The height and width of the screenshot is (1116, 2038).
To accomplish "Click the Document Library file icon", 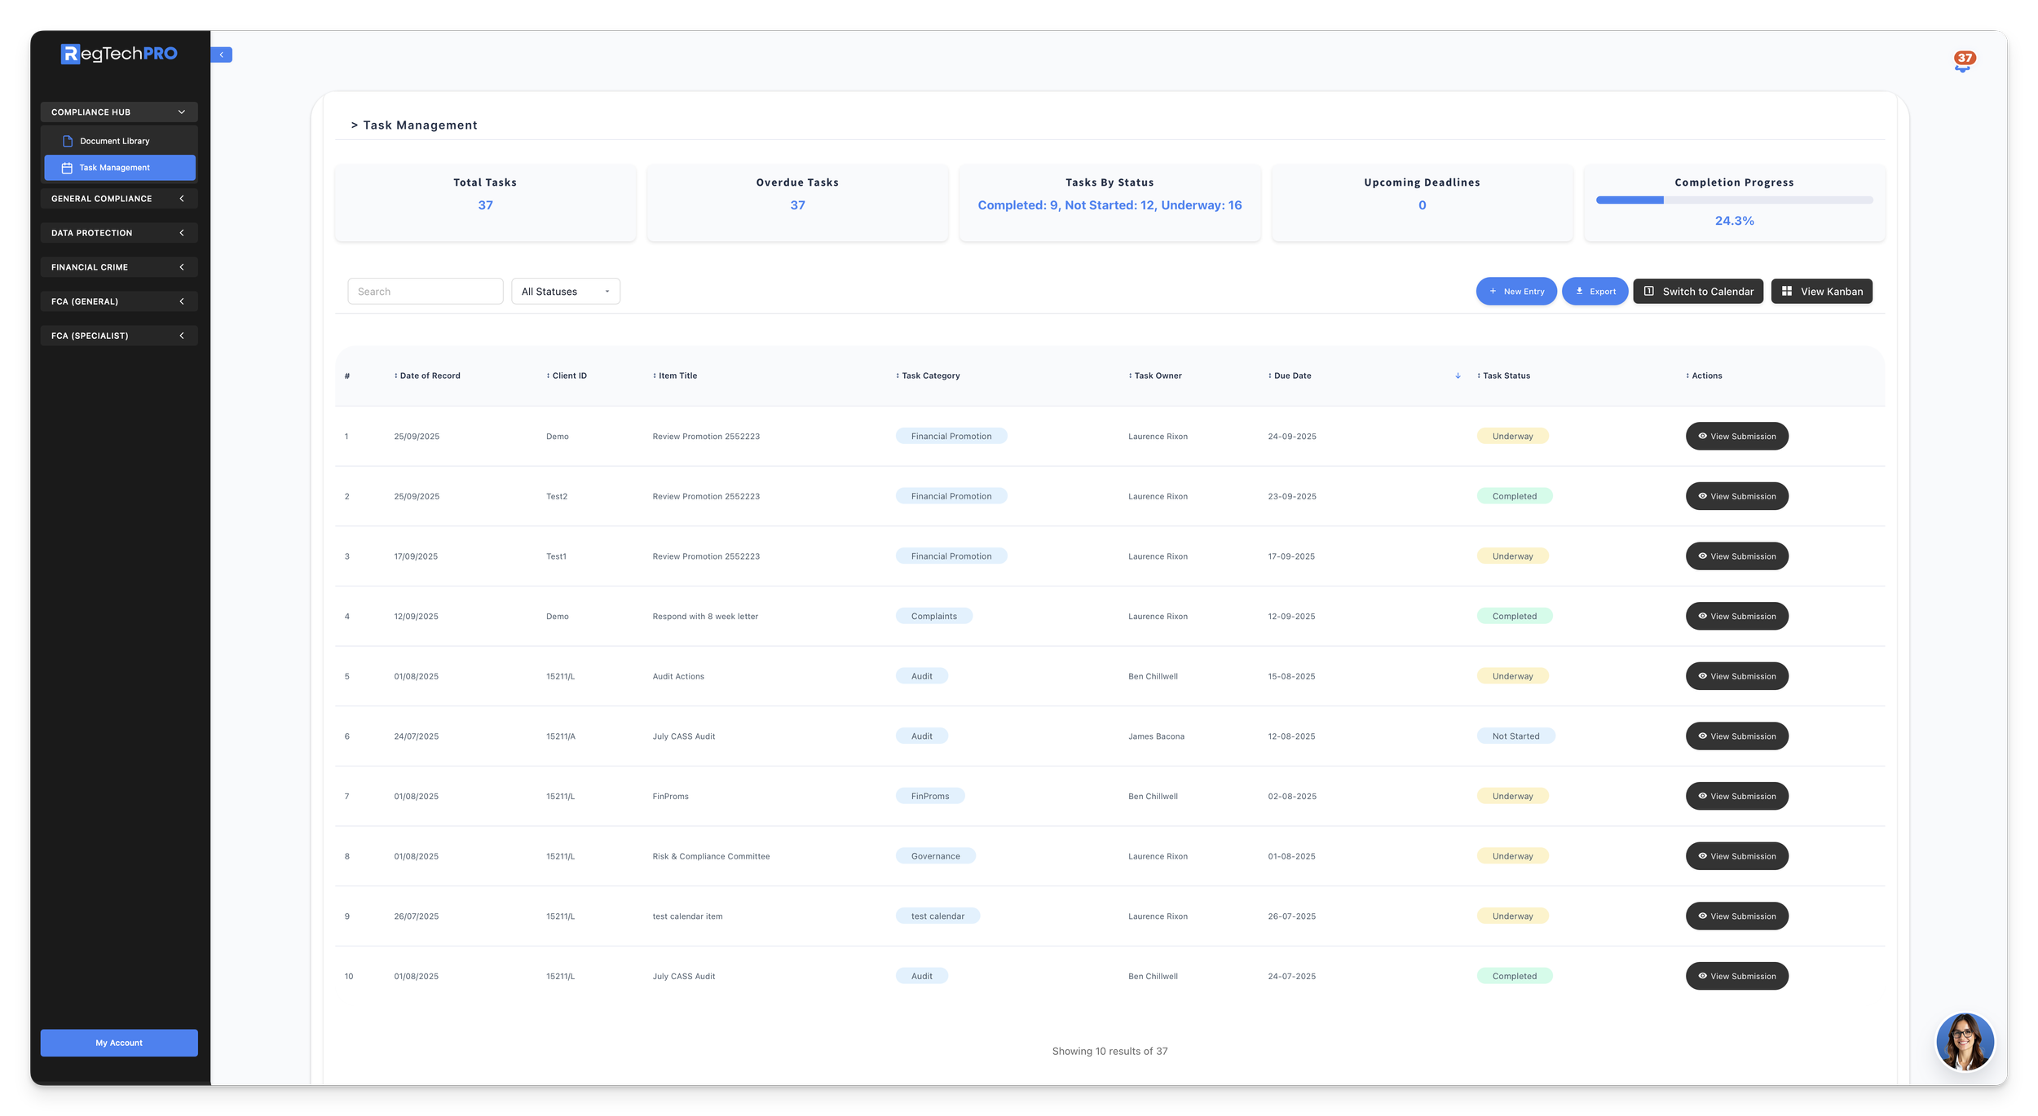I will point(68,141).
